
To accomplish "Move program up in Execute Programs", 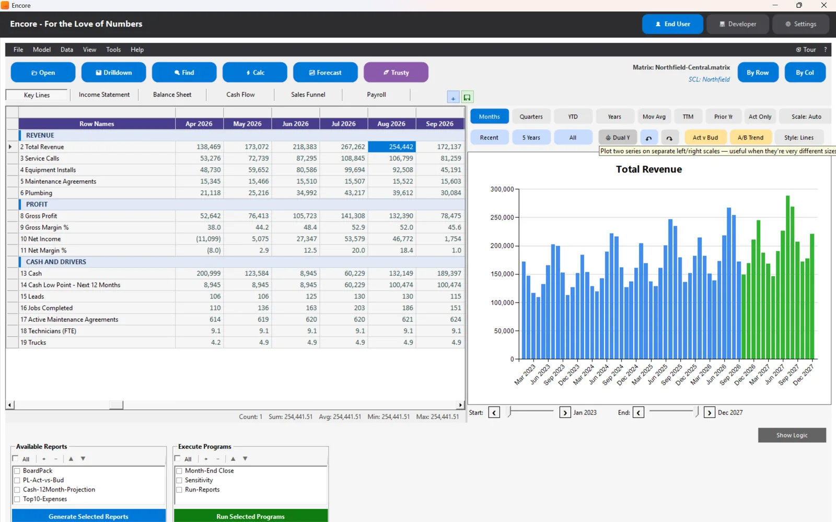I will coord(233,459).
